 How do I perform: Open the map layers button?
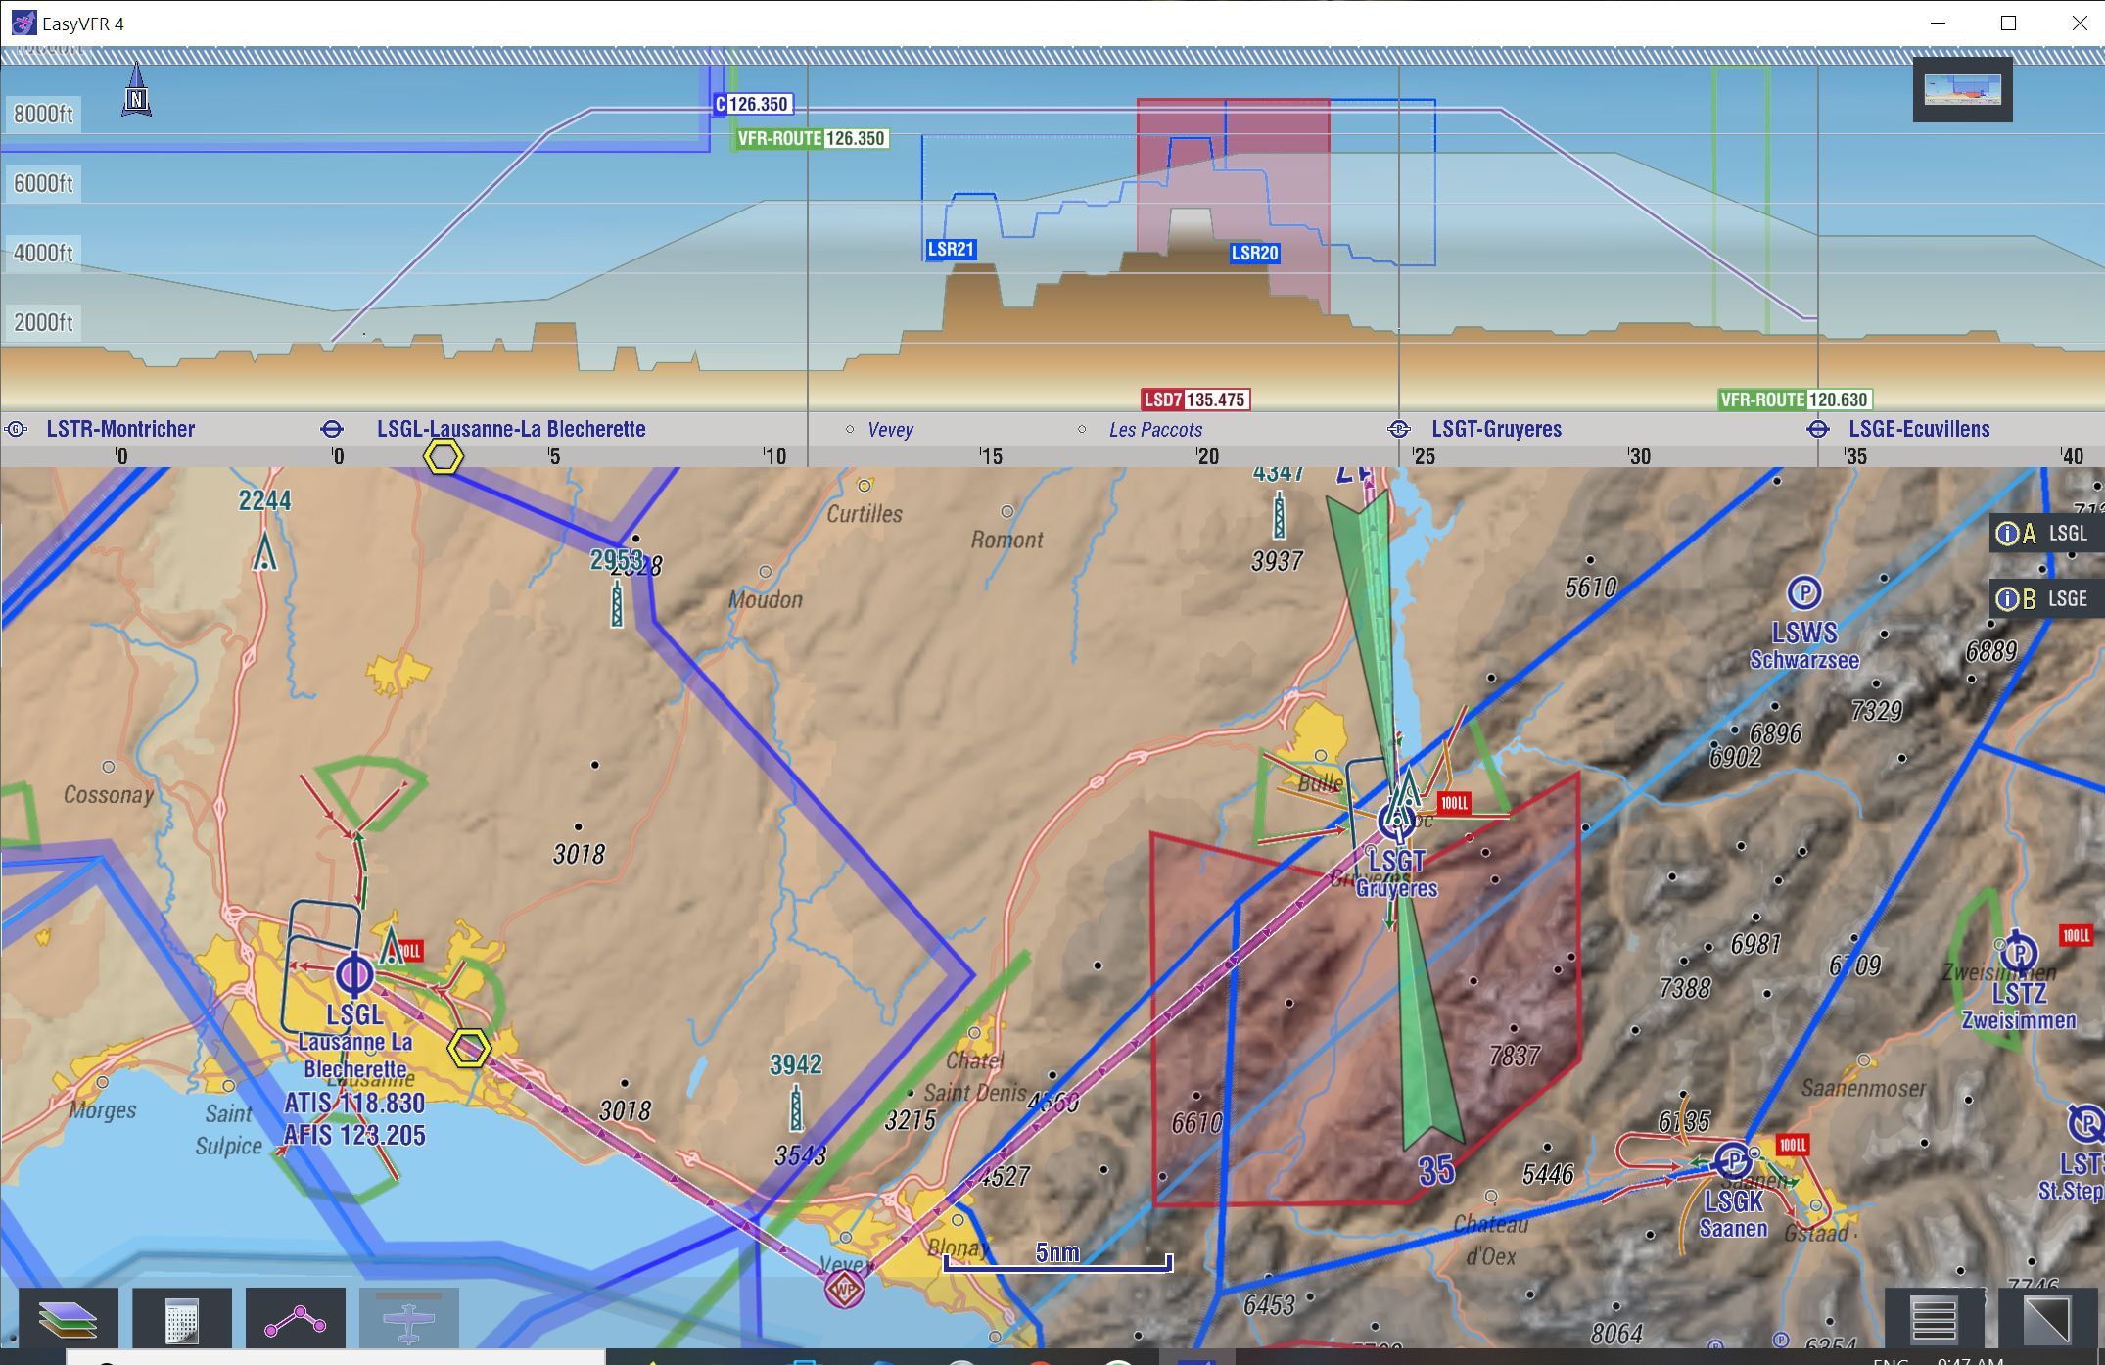[x=69, y=1318]
